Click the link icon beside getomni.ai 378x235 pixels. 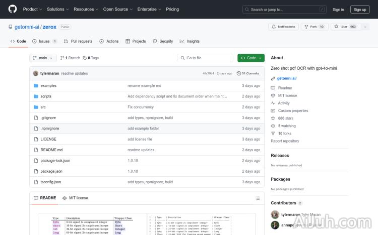tap(273, 78)
